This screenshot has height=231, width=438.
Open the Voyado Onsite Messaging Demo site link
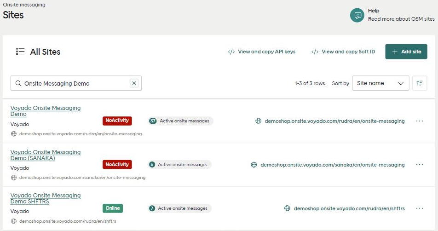[x=46, y=111]
